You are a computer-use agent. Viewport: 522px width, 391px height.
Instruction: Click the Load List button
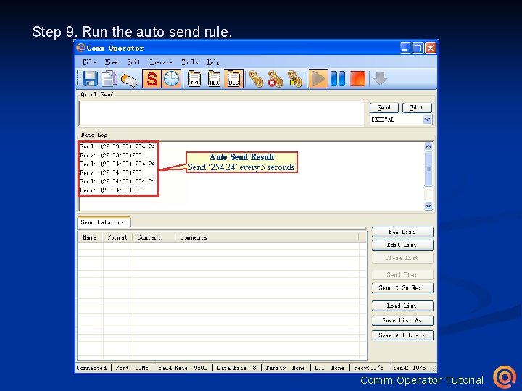402,306
